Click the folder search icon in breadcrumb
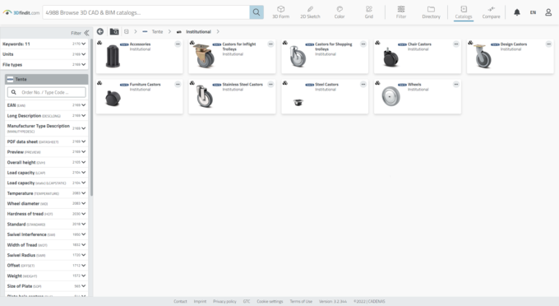This screenshot has height=306, width=559. pyautogui.click(x=114, y=32)
